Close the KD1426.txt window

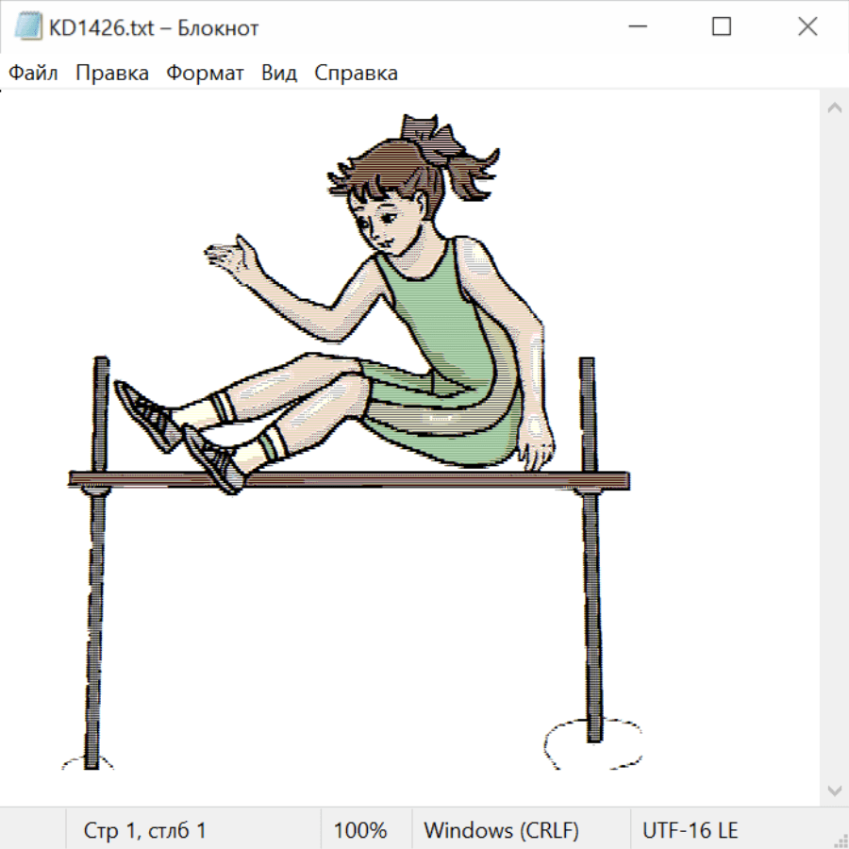807,28
